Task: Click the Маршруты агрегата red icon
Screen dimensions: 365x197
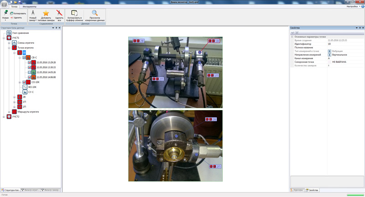Action: coord(14,111)
